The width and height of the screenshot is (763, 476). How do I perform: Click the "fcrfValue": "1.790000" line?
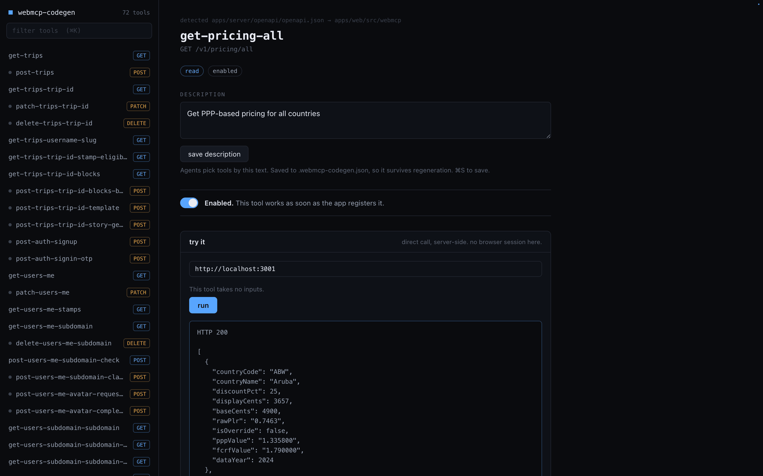[258, 451]
